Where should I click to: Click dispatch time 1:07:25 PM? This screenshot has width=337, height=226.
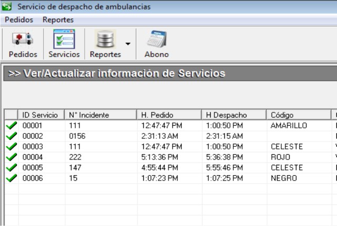point(224,178)
